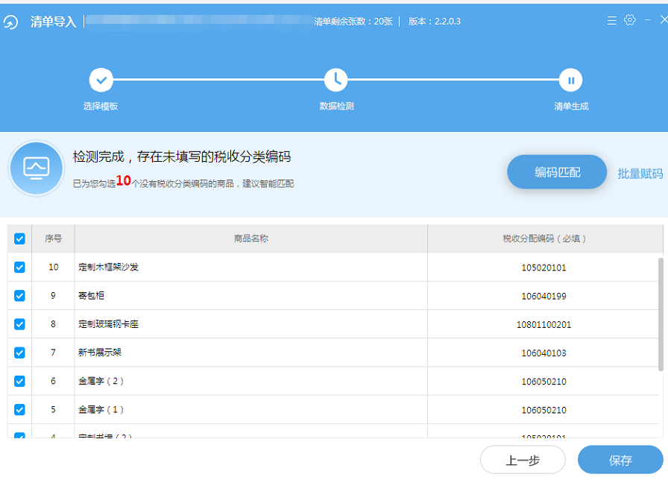Image resolution: width=668 pixels, height=480 pixels.
Task: Uncheck the row 8 定制玻璃钢卡座 checkbox
Action: [x=19, y=324]
